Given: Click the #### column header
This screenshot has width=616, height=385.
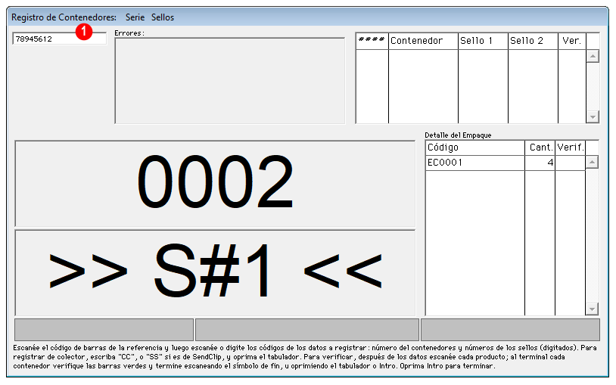Looking at the screenshot, I should (372, 41).
